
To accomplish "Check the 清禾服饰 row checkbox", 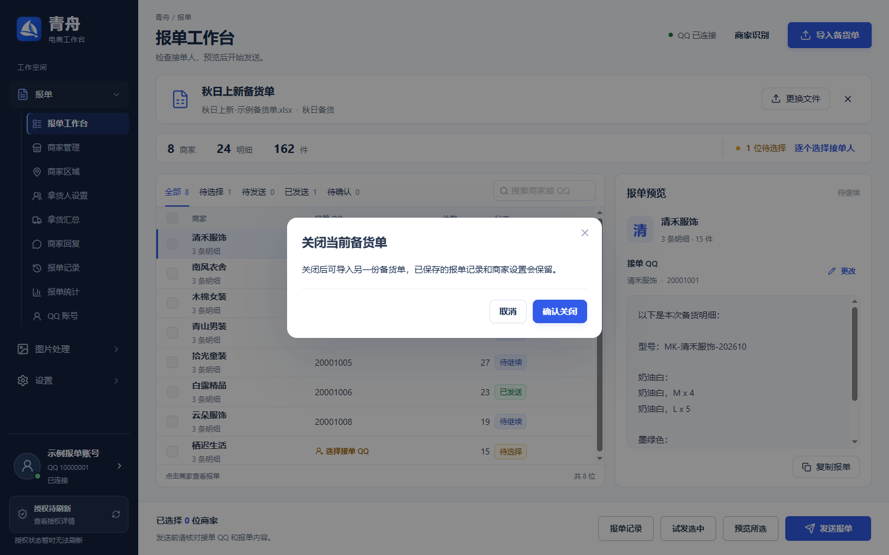I will point(173,244).
